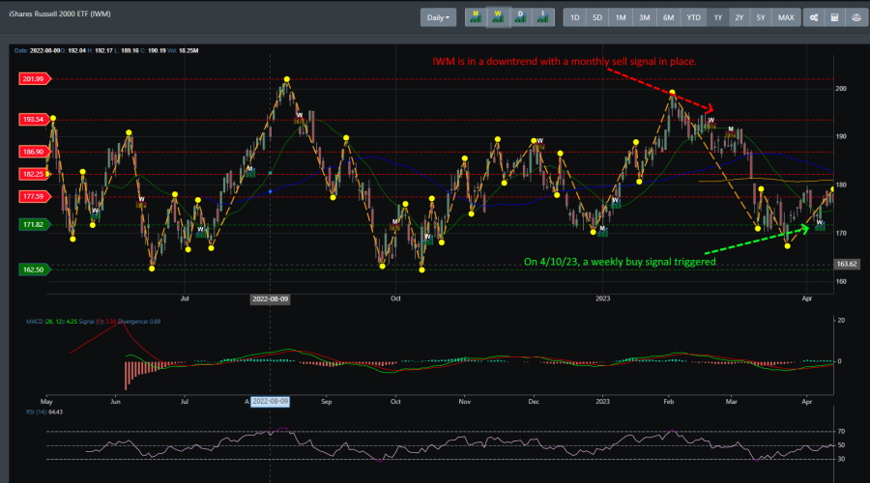Screen dimensions: 870x483
Task: Click the 20 label on MACD axis
Action: point(841,321)
